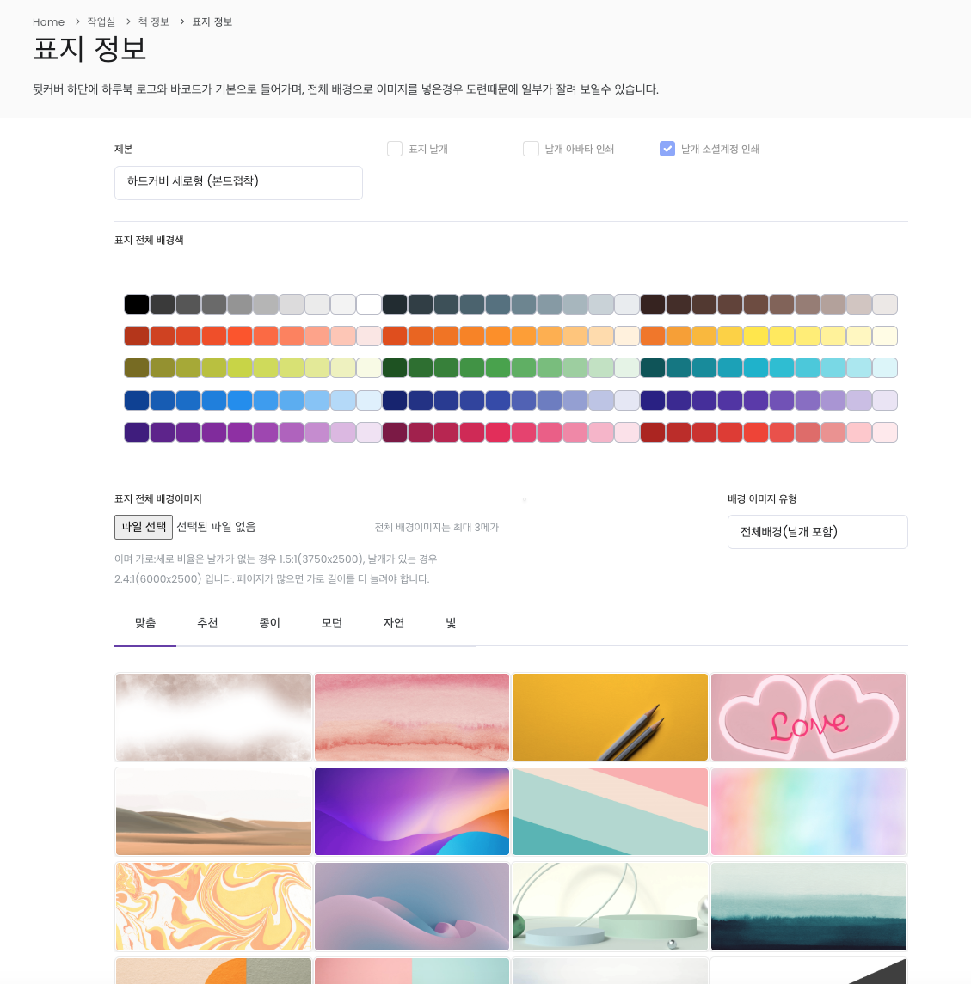971x984 pixels.
Task: Open the 제본 dropdown 하드커버 세로형
Action: click(x=239, y=182)
